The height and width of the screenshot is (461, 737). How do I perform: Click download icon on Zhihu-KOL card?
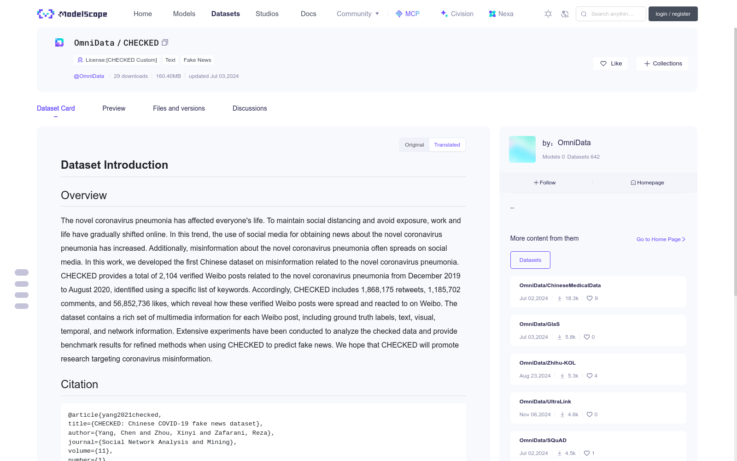coord(562,376)
